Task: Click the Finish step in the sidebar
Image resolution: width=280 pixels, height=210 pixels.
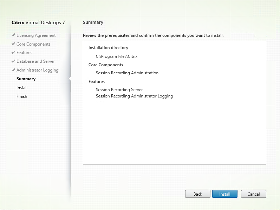Action: coord(22,96)
